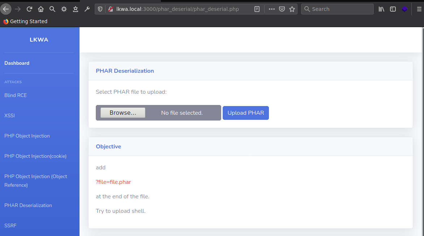
Task: Open the Firefox home page
Action: (41, 9)
